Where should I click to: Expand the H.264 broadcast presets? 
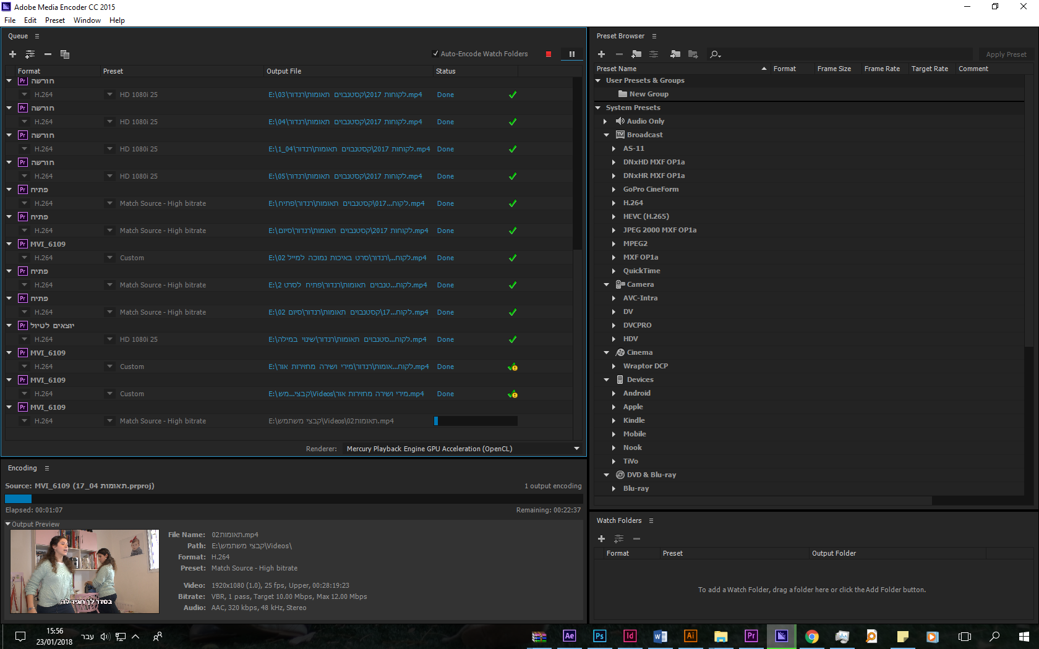click(614, 203)
